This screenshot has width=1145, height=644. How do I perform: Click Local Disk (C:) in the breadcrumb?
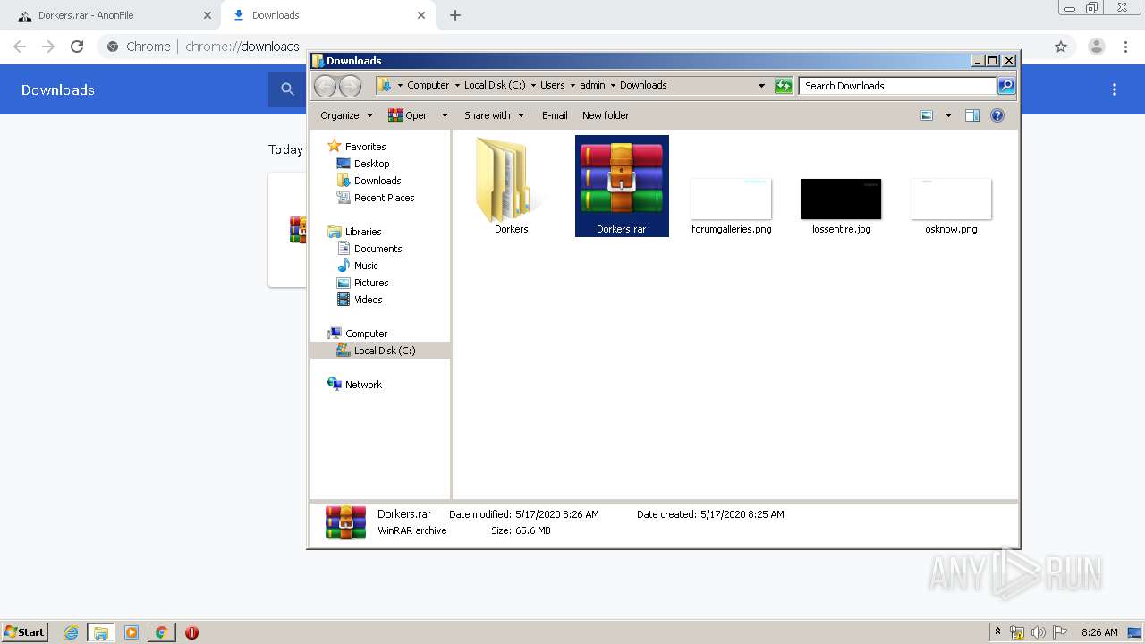point(495,85)
